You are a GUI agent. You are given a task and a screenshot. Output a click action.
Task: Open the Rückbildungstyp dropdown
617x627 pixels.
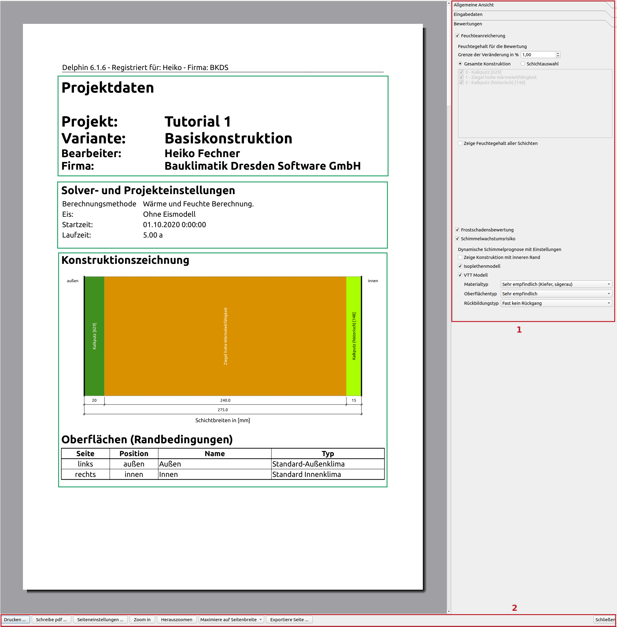point(556,303)
